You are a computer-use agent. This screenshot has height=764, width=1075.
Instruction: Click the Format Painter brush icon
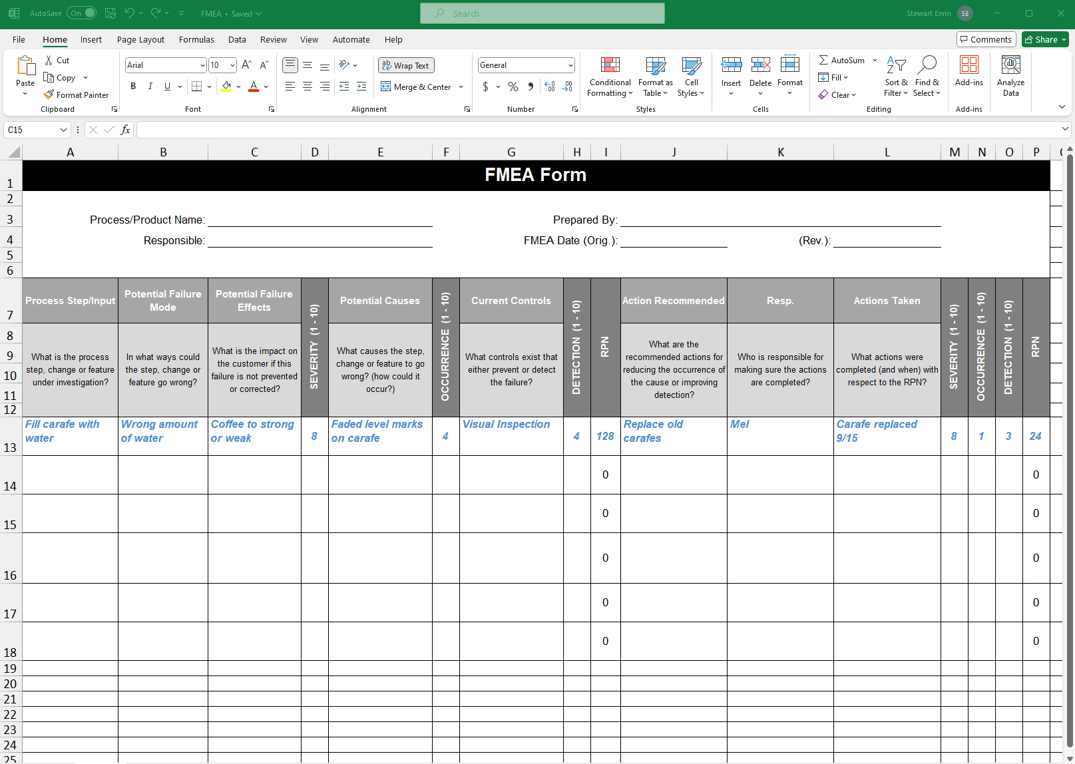[x=49, y=95]
